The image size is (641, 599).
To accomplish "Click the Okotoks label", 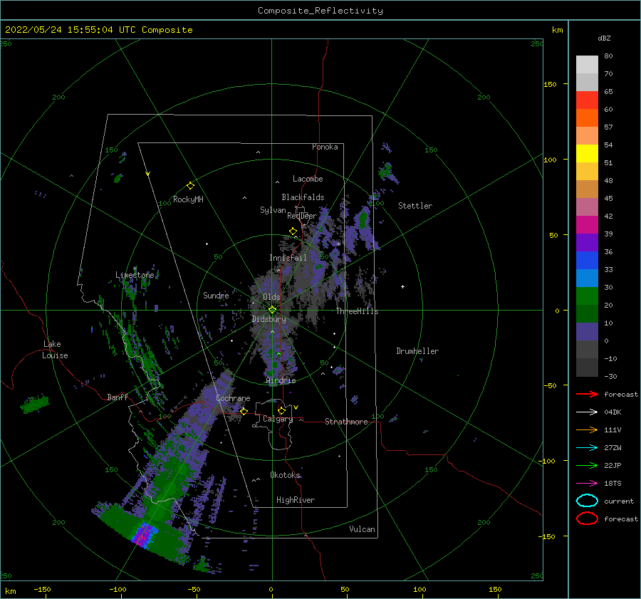I will pyautogui.click(x=285, y=474).
